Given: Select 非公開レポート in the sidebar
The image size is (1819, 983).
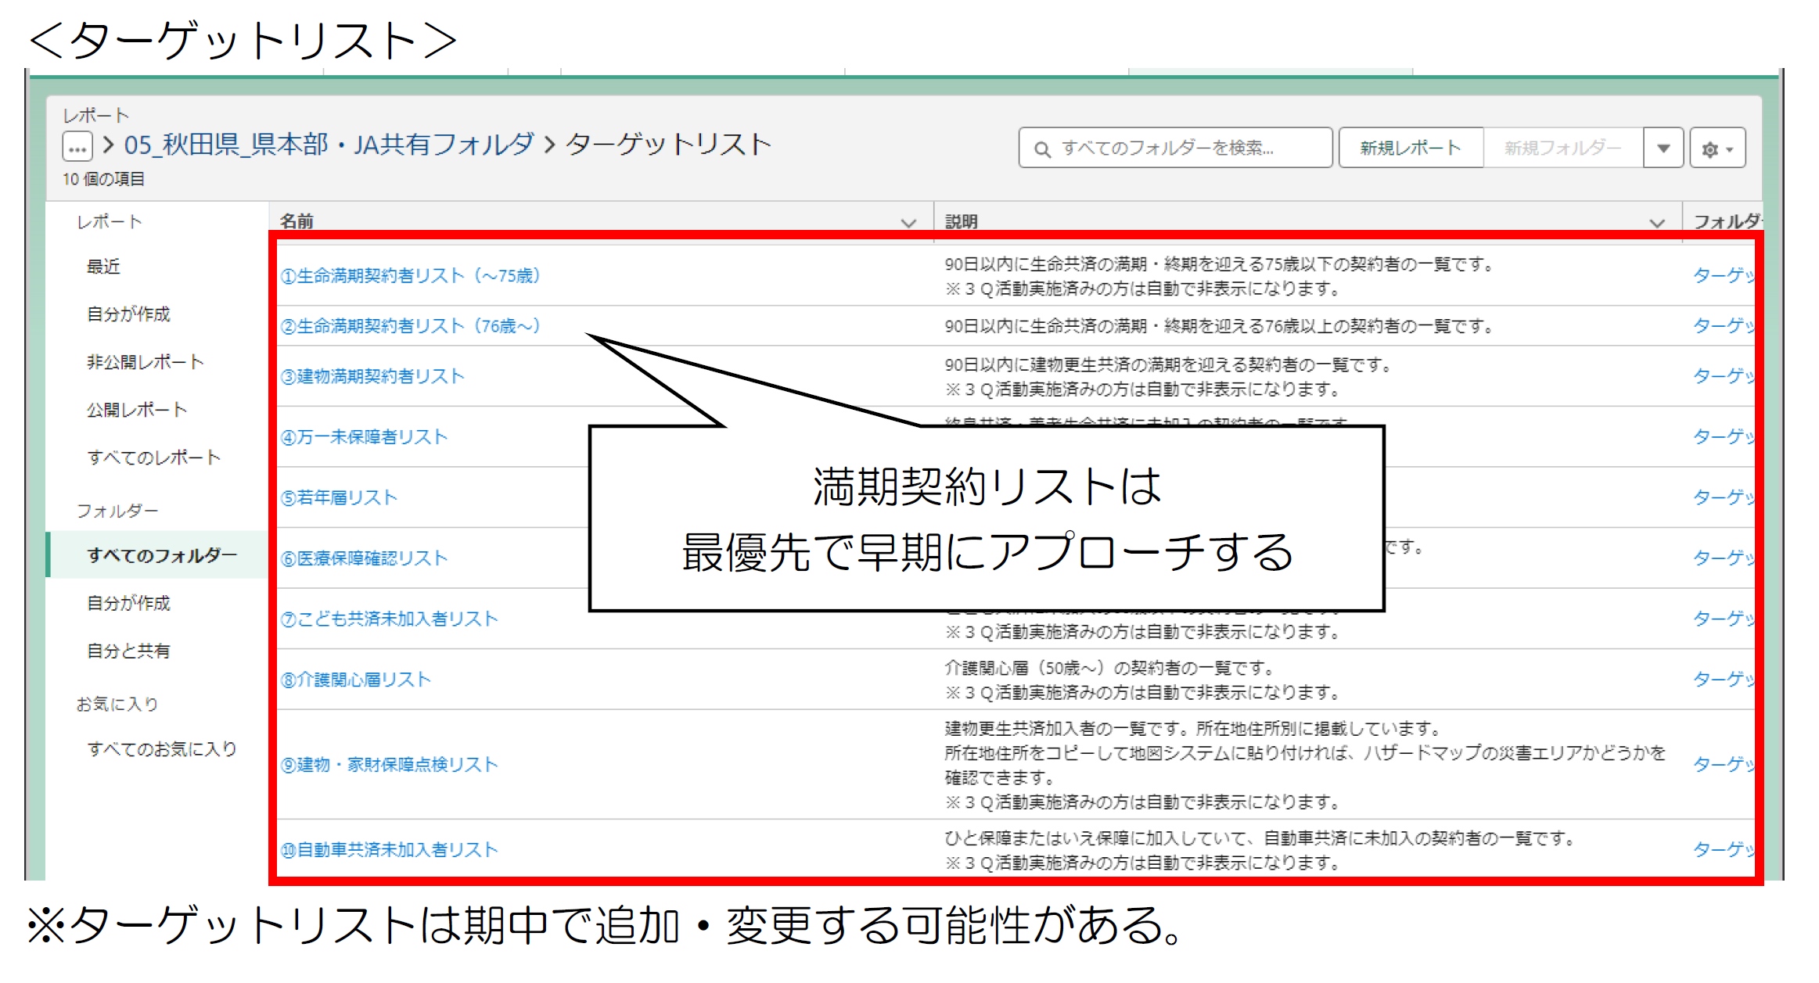Looking at the screenshot, I should pos(146,362).
